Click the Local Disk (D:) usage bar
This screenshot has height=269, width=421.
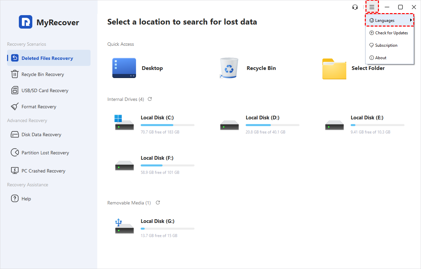272,125
